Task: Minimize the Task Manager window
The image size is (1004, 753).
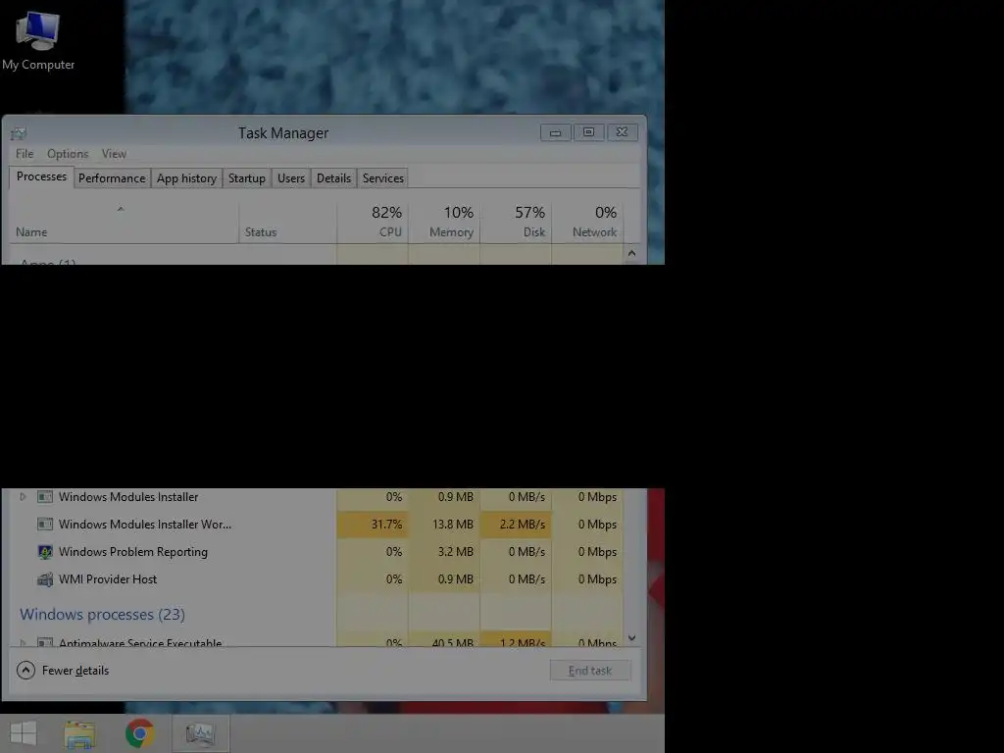Action: [556, 132]
